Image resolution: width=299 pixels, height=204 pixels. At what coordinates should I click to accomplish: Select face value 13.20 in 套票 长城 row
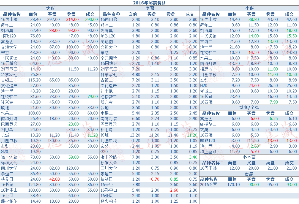135,135
